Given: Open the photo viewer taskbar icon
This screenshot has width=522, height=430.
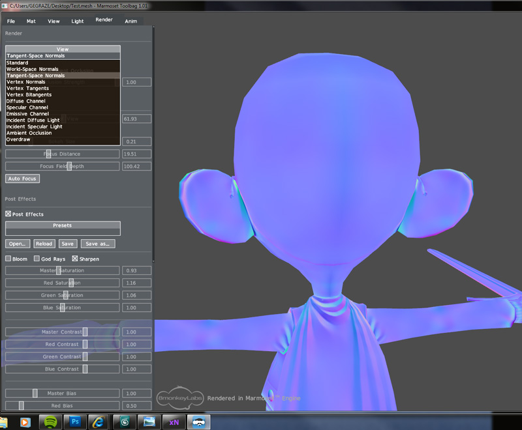Looking at the screenshot, I should click(149, 422).
